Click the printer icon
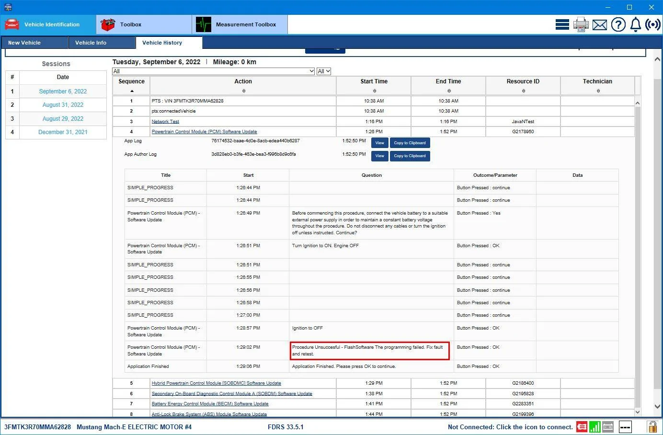663x435 pixels. (x=581, y=24)
